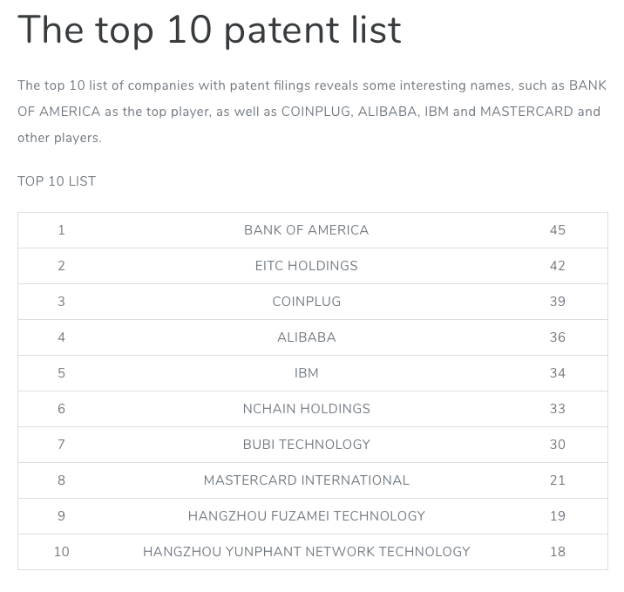Screen dimensions: 624x592
Task: Select the patent count 42 cell
Action: 558,266
